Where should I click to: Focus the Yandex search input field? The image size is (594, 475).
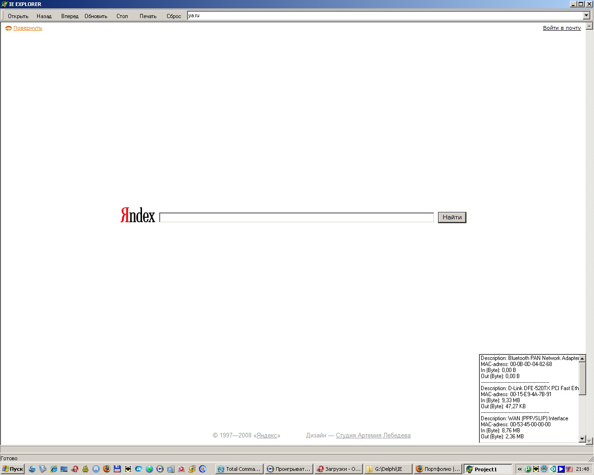tap(297, 217)
